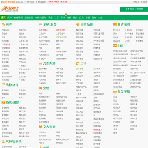Open the 房产 navigation tab
148x148 pixels.
coord(9,18)
